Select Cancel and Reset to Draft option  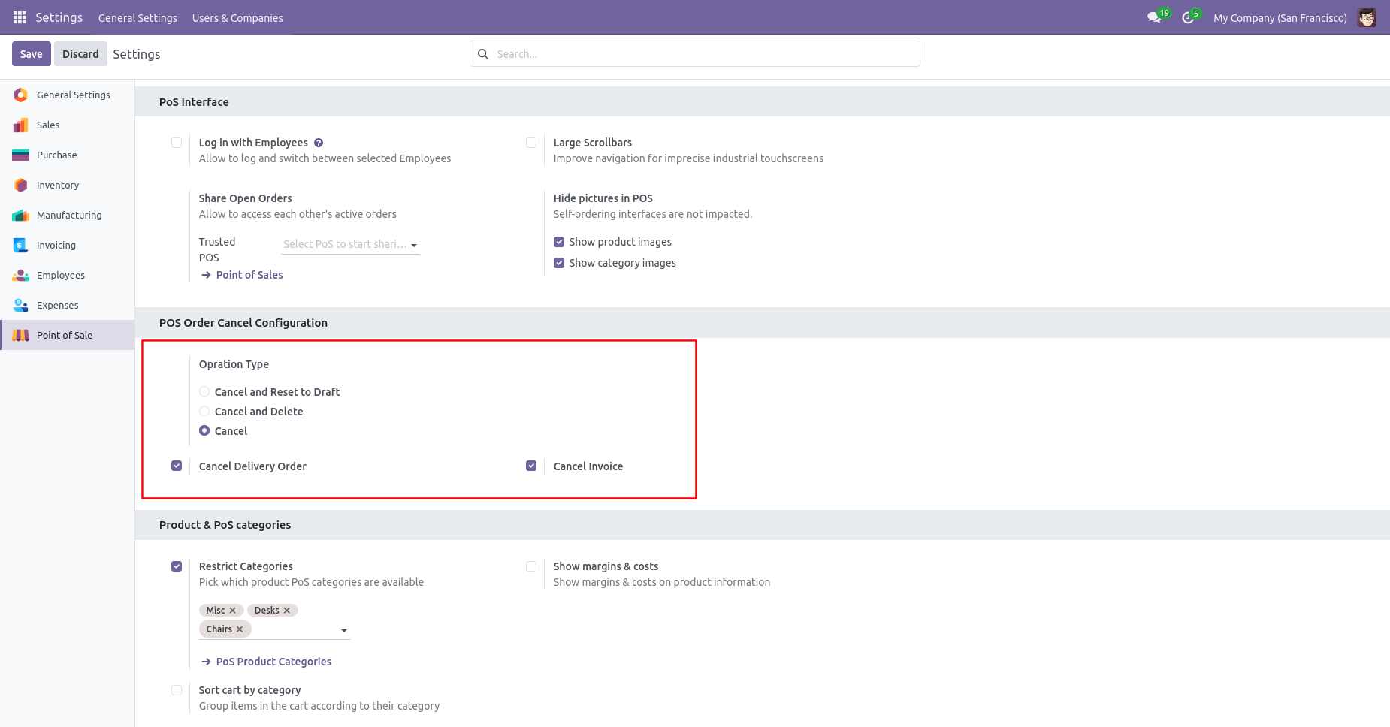204,391
